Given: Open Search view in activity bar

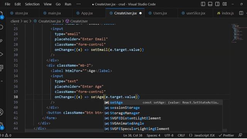Looking at the screenshot, I should (2, 27).
